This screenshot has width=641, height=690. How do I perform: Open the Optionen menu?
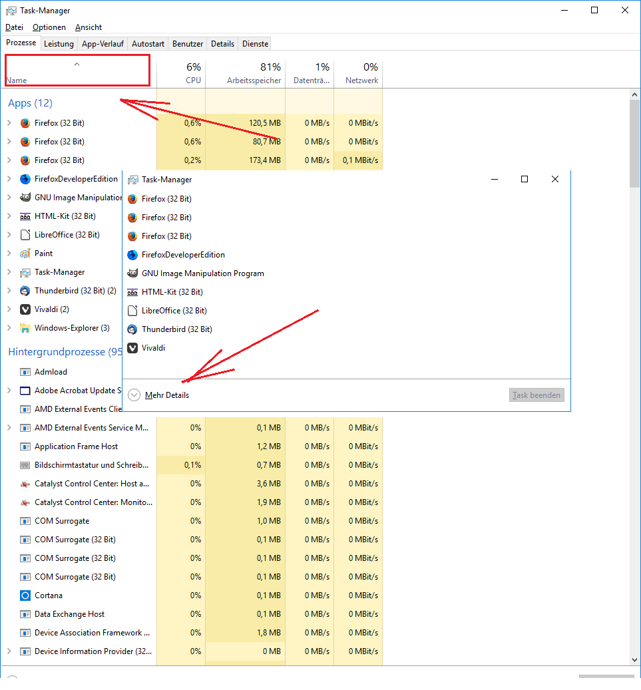[x=49, y=27]
